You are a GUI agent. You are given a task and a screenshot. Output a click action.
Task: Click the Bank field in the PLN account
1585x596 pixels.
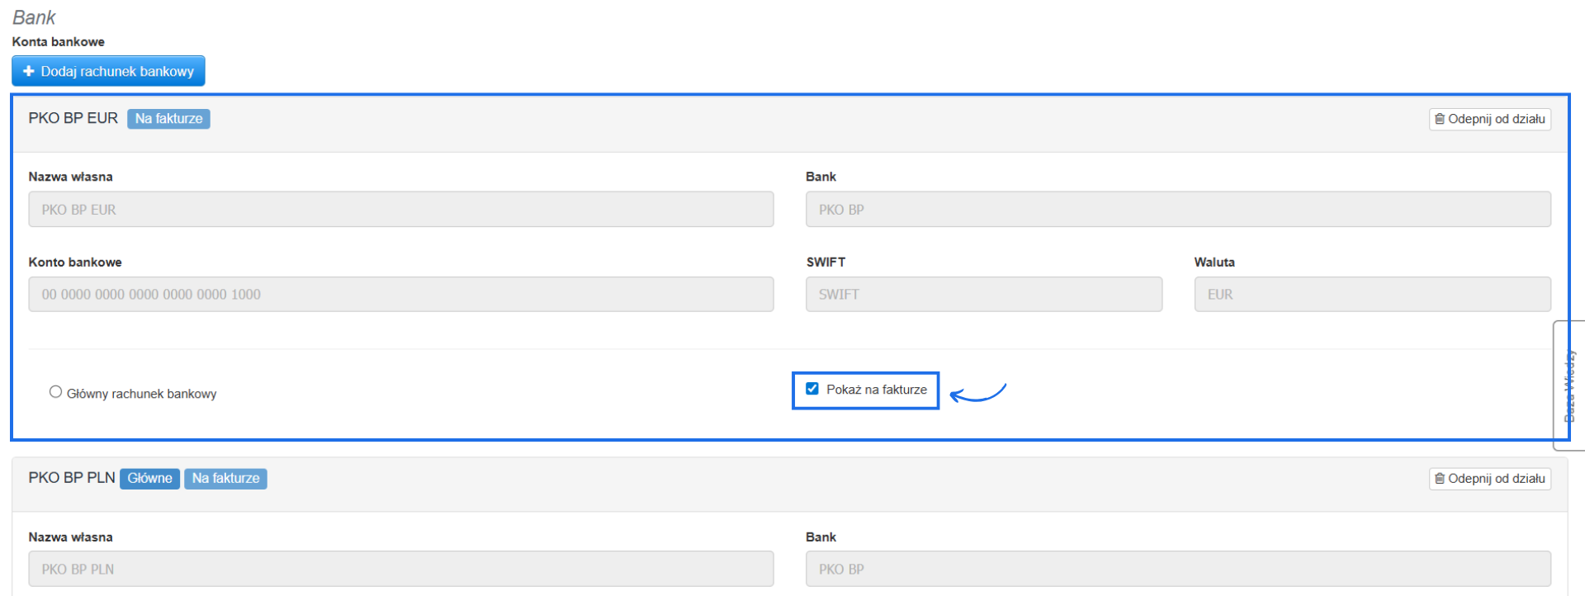1177,570
